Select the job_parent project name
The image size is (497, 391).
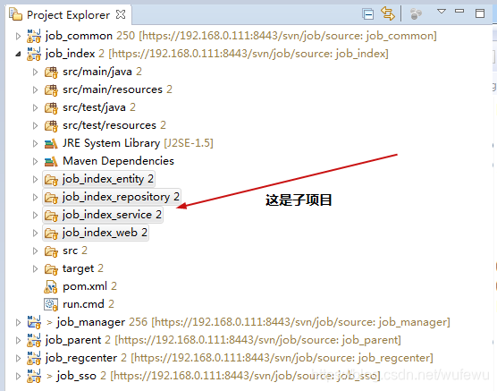(x=73, y=340)
